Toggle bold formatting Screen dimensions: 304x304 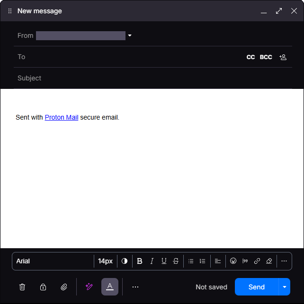(140, 261)
